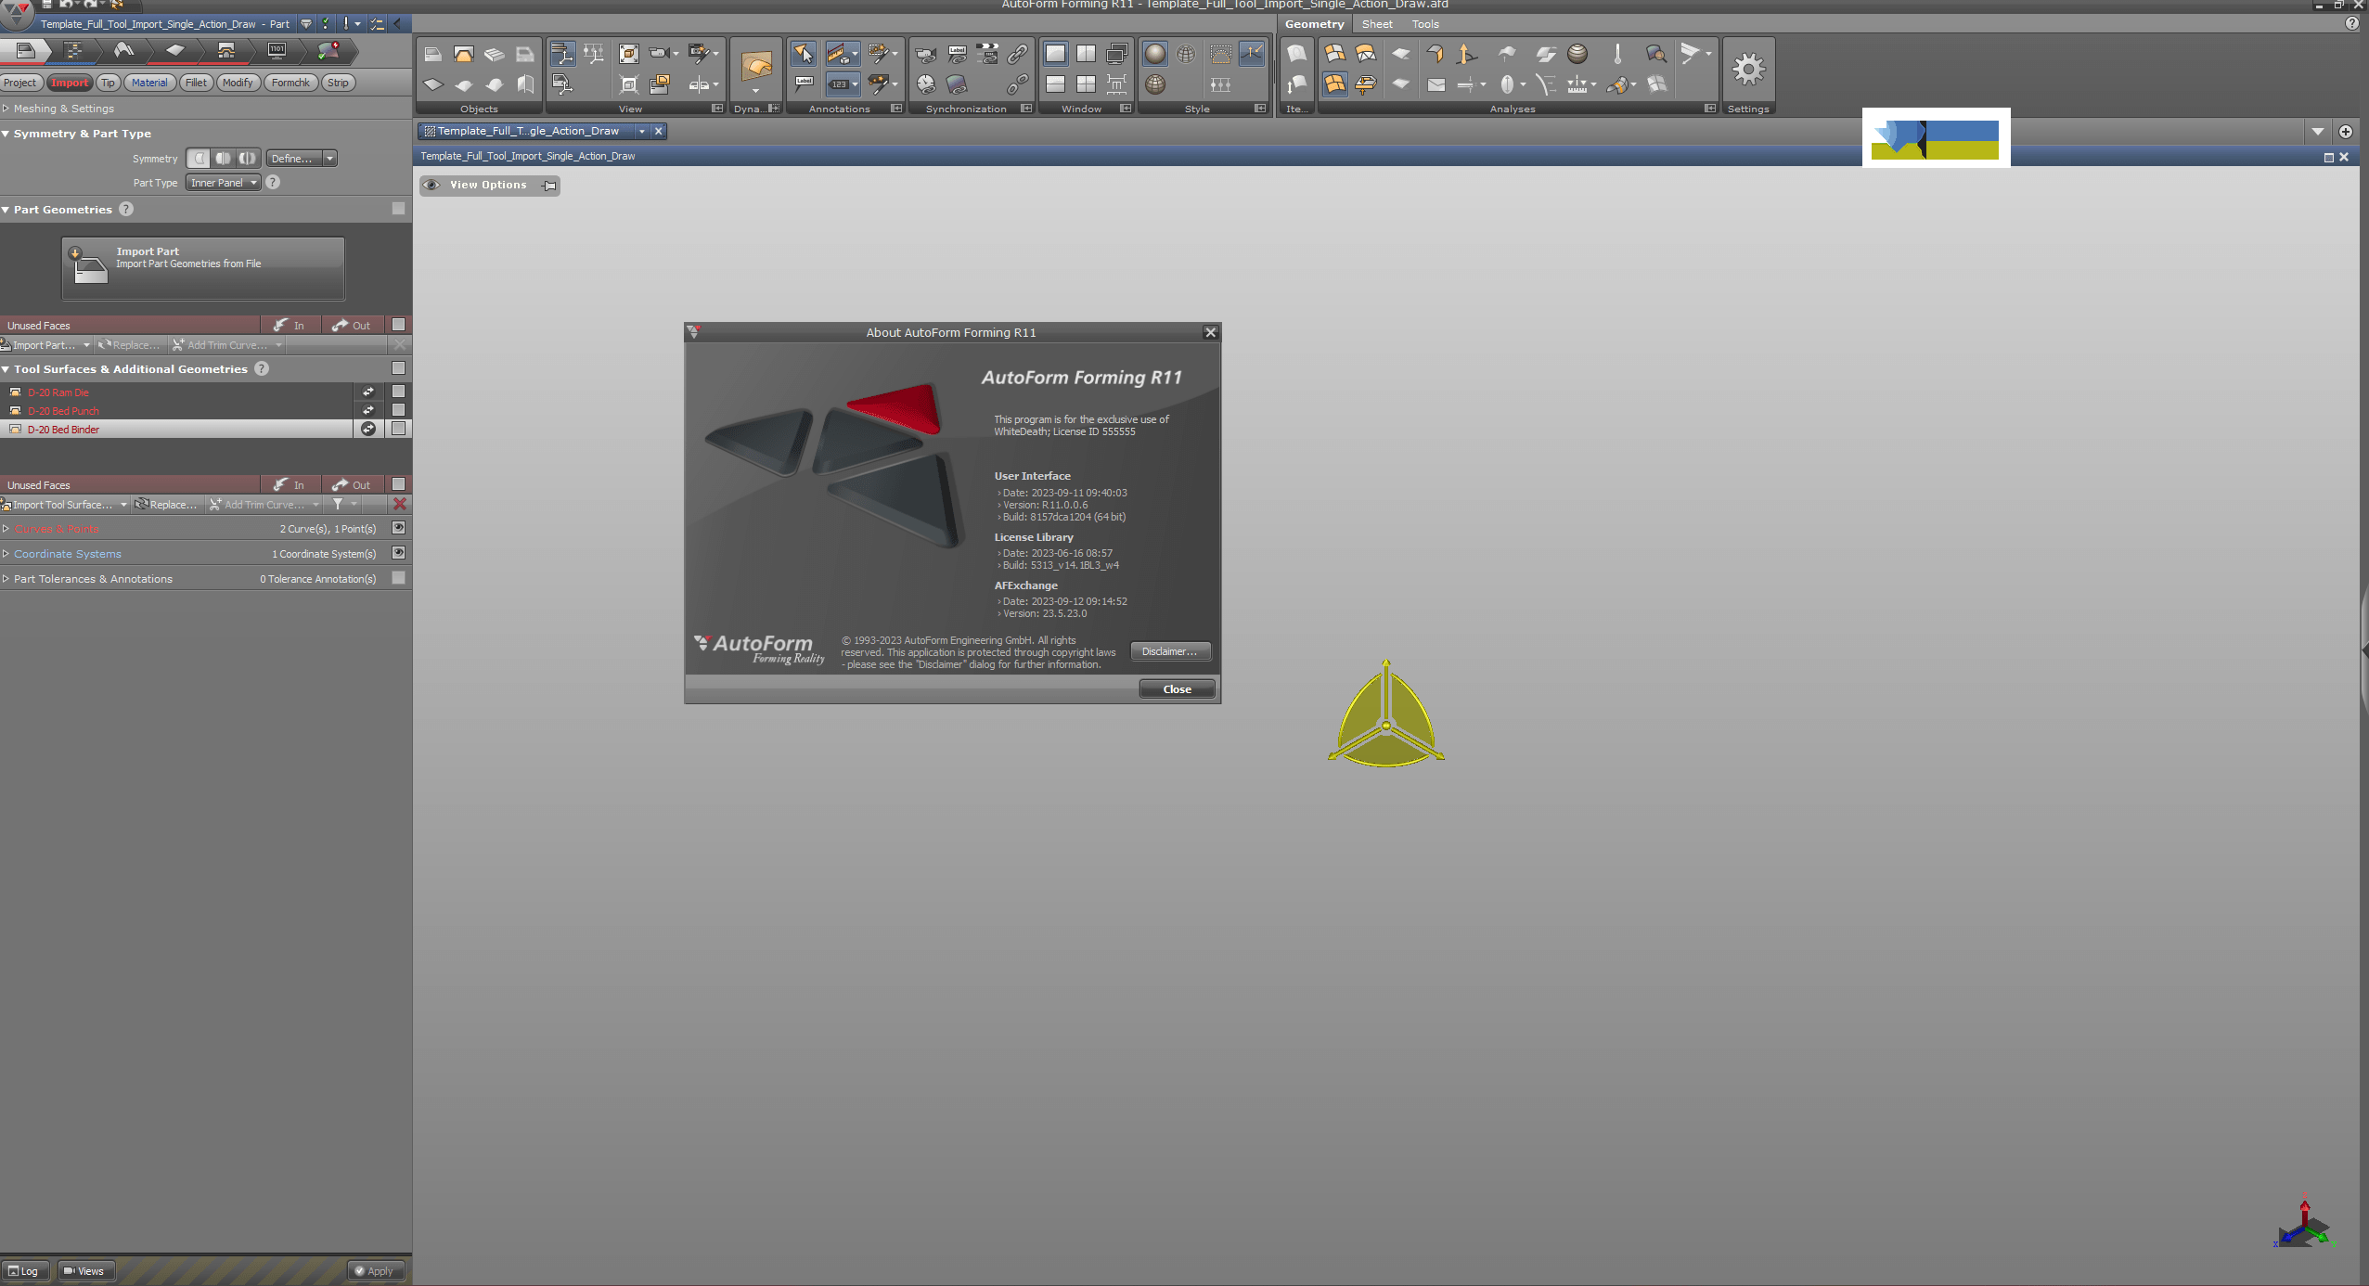Click the Views button
2369x1286 pixels.
click(x=84, y=1270)
